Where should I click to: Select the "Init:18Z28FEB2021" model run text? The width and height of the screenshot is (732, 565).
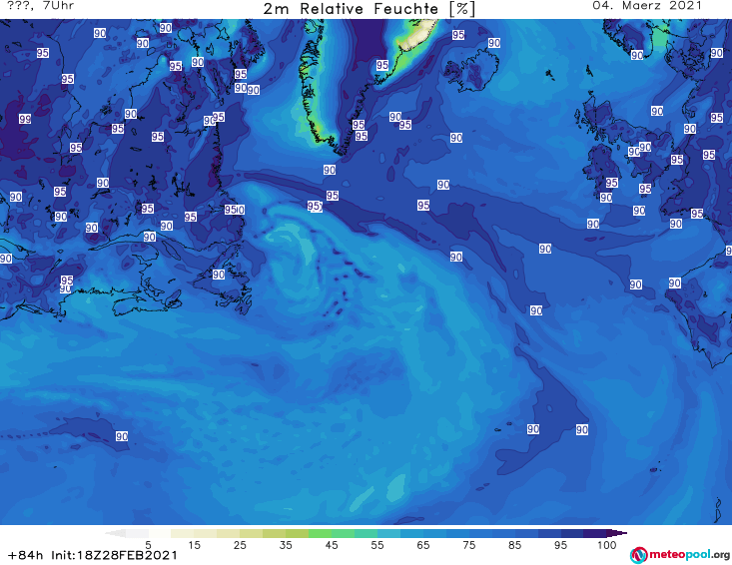(x=115, y=555)
